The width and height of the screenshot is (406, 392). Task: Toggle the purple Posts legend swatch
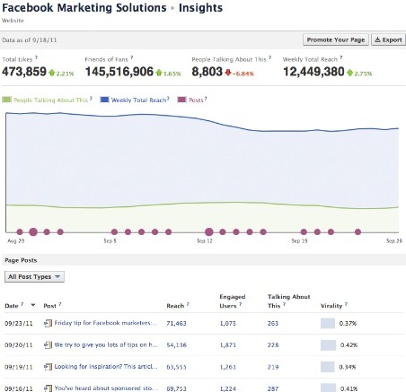click(x=181, y=100)
